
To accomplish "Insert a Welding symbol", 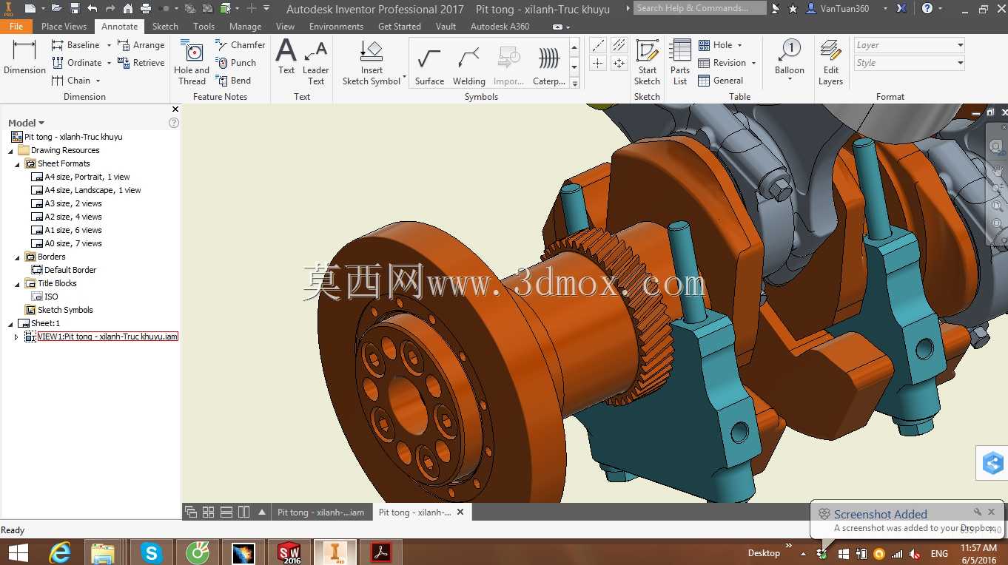I will 469,66.
